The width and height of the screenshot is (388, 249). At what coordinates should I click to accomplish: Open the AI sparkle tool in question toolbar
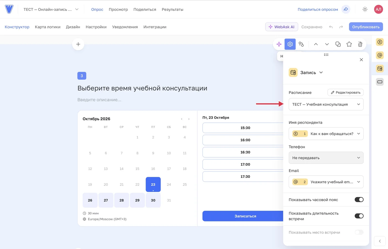click(279, 44)
